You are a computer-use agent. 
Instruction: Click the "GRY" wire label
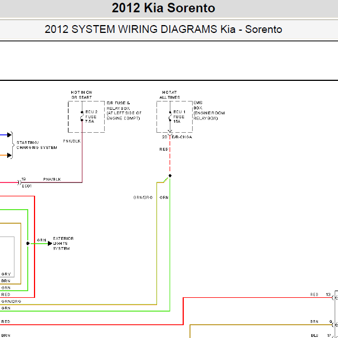pyautogui.click(x=6, y=274)
